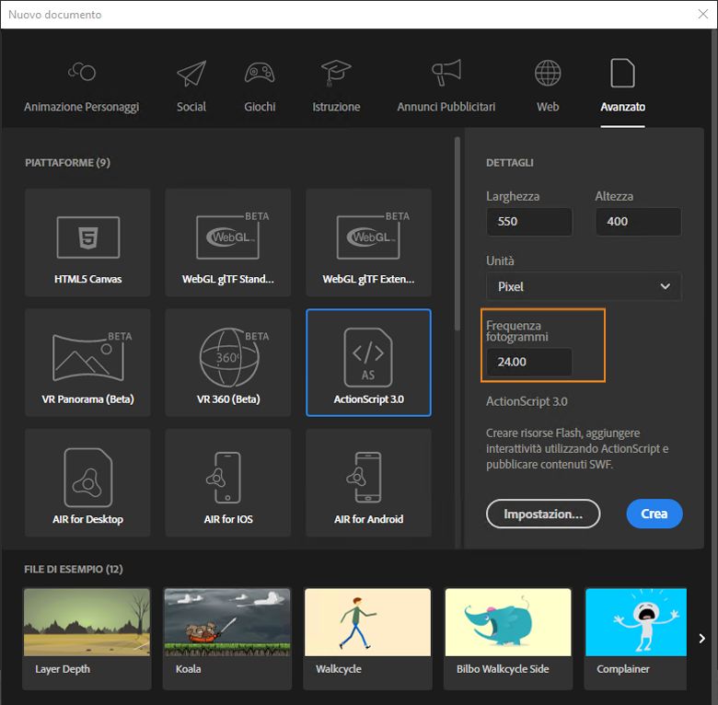Image resolution: width=718 pixels, height=705 pixels.
Task: Click the Crea button
Action: [654, 514]
